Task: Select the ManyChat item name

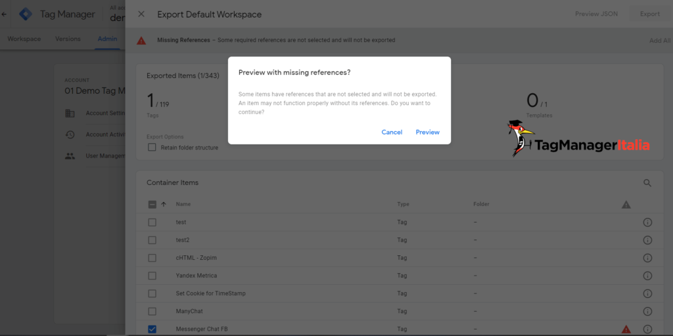Action: (x=189, y=311)
